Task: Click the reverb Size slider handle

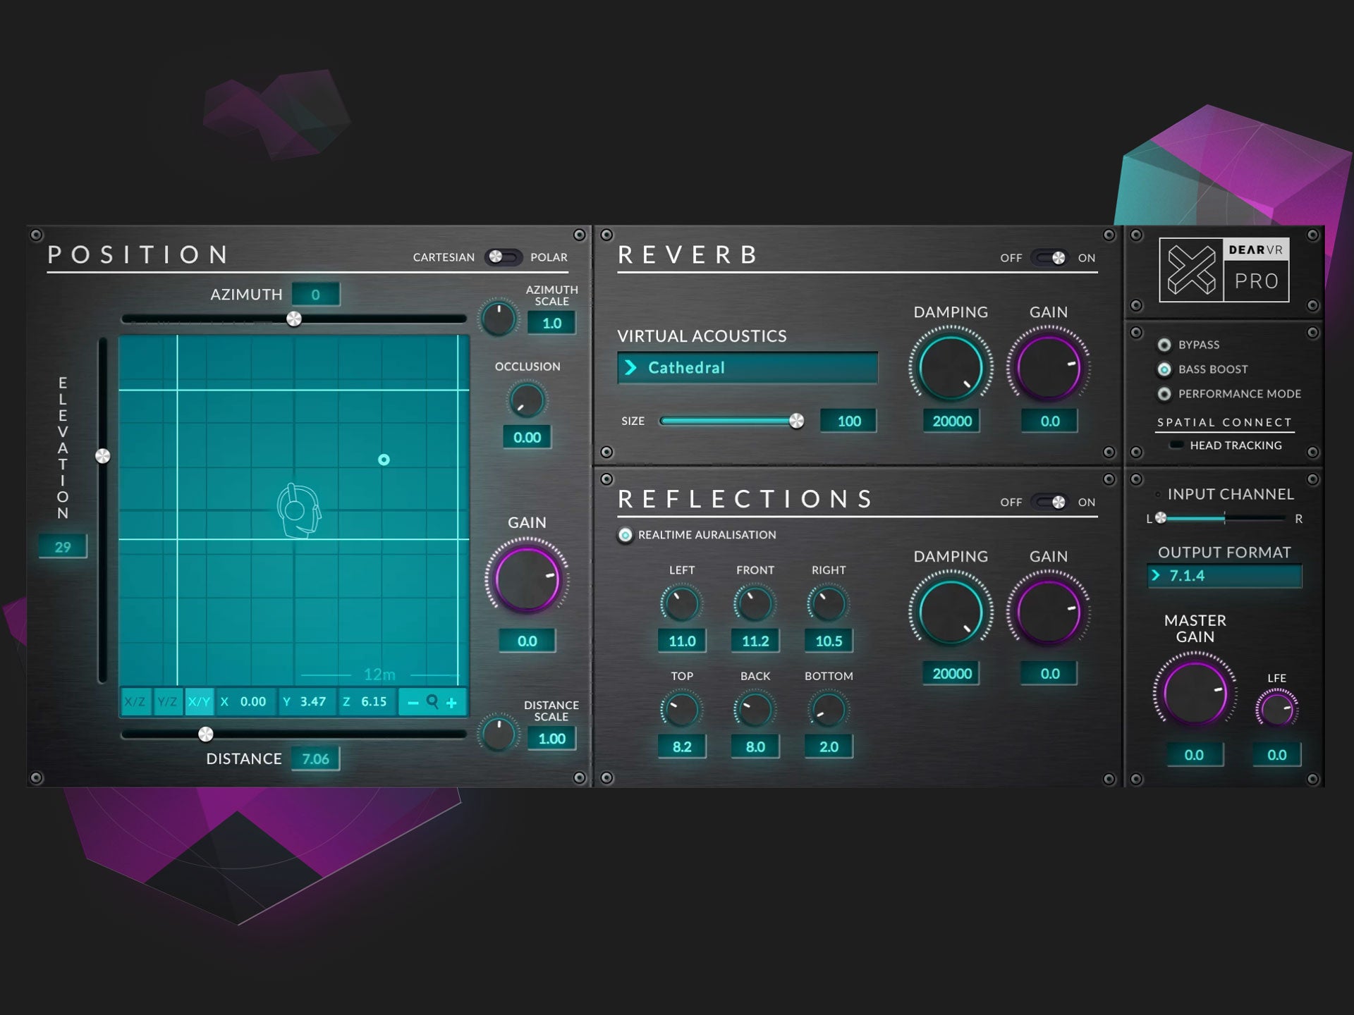Action: coord(796,422)
